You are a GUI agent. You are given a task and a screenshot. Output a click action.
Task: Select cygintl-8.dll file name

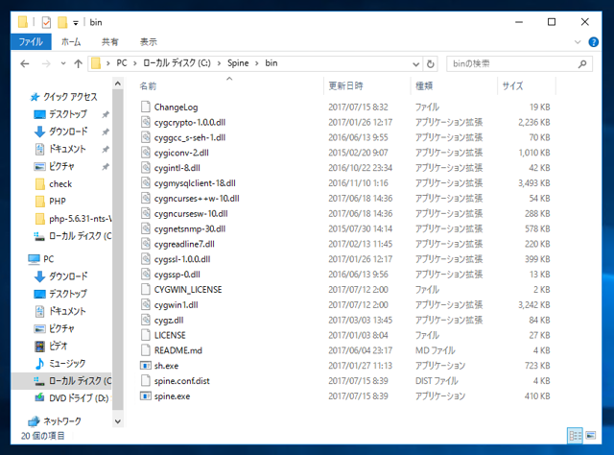point(177,168)
